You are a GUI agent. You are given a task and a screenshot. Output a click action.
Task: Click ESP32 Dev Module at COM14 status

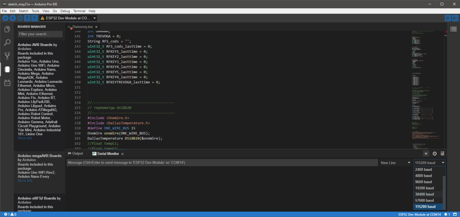tap(419, 214)
